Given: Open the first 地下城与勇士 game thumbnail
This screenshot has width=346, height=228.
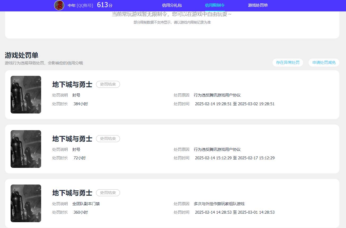Looking at the screenshot, I should tap(26, 94).
